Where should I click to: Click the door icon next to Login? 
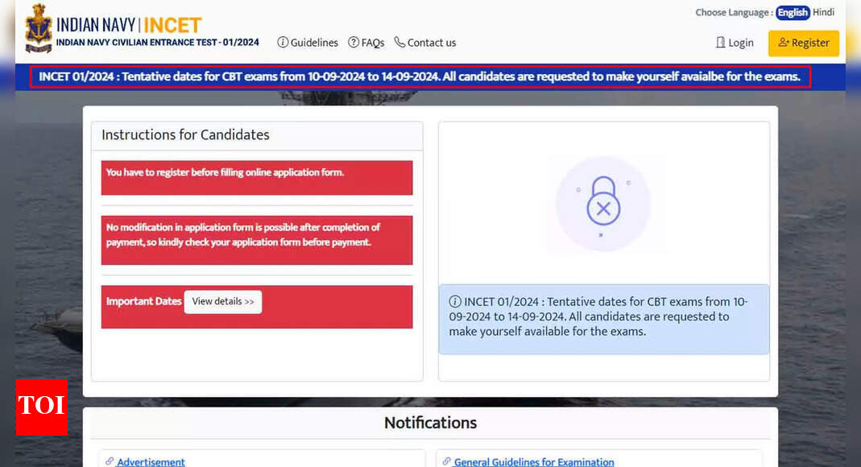[x=720, y=42]
